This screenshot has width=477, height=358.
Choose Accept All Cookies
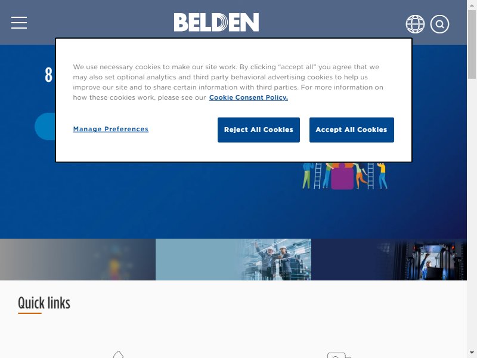tap(352, 129)
